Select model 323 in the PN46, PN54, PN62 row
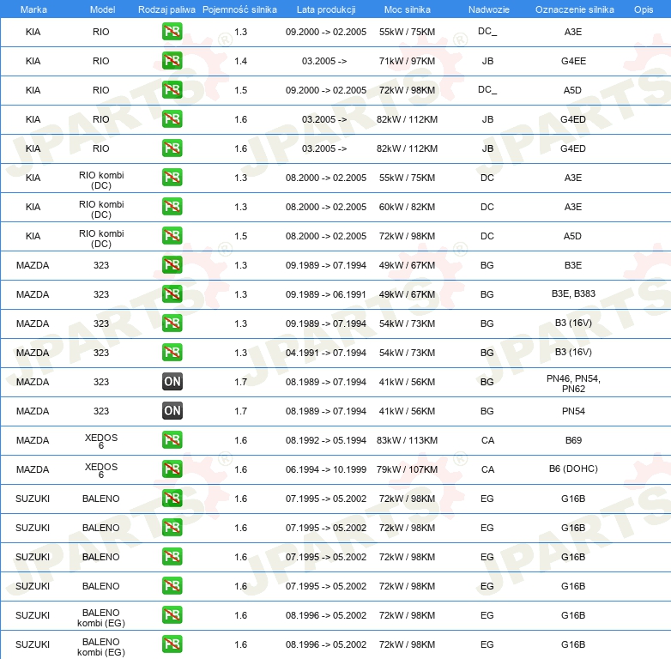The image size is (671, 659). click(101, 382)
